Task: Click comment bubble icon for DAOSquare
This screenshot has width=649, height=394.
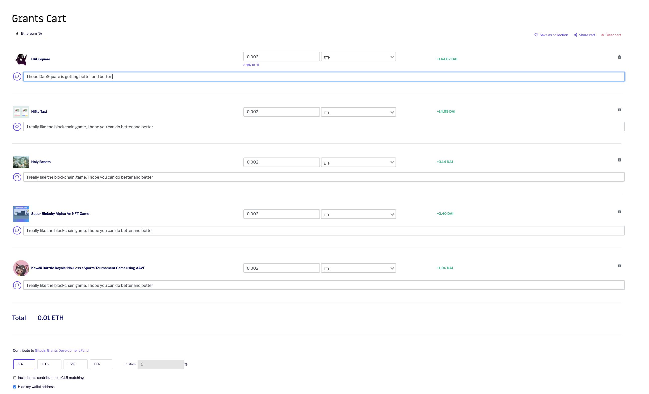Action: (x=17, y=76)
